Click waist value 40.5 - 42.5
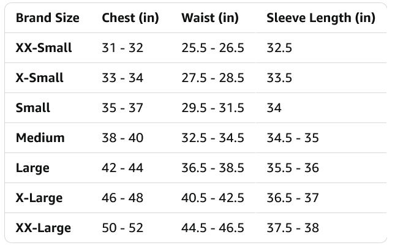 (x=213, y=198)
